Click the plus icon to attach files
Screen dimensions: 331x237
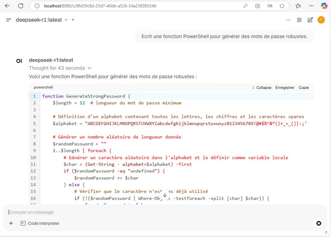tap(11, 223)
